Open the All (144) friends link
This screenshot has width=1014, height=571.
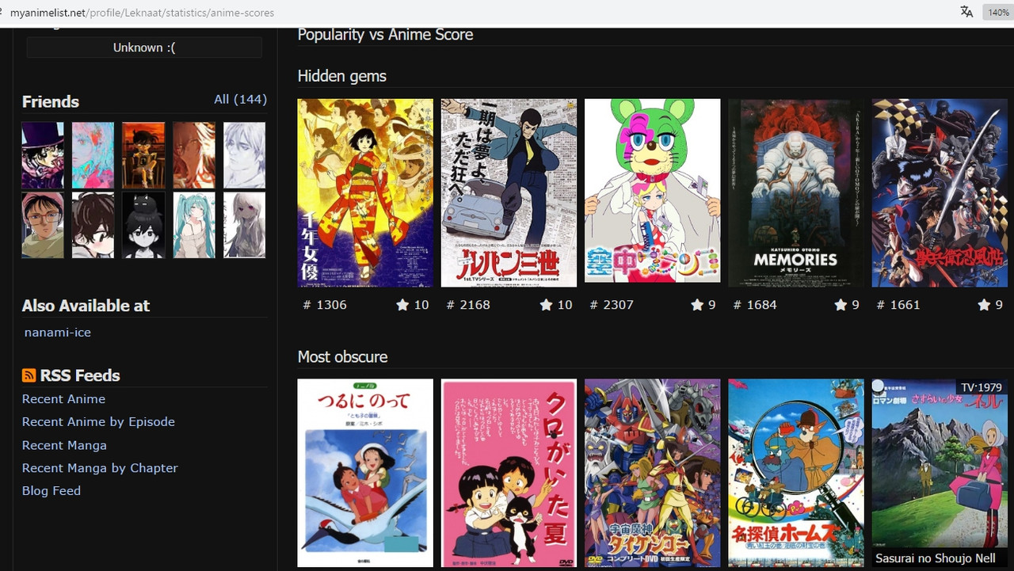(x=240, y=99)
